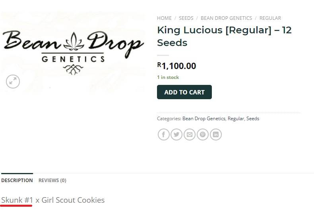
Task: Click the King Lucious product title
Action: point(224,36)
